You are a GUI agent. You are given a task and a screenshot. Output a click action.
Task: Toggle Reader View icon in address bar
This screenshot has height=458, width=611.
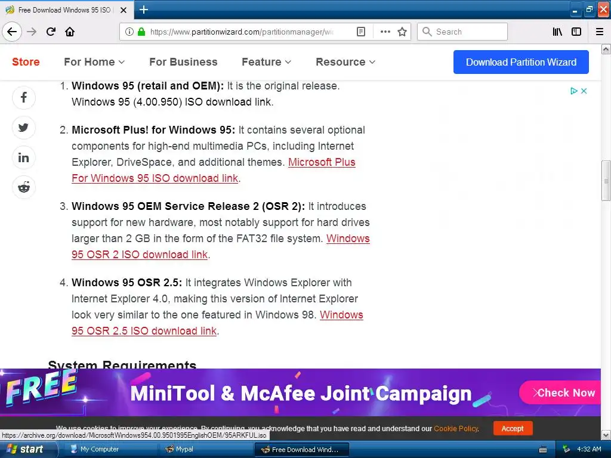pos(361,32)
